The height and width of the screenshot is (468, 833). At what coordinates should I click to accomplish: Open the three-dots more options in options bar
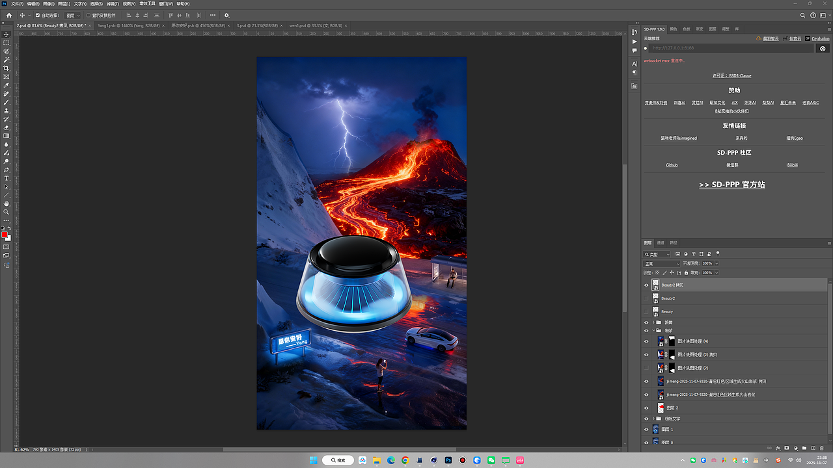point(213,15)
